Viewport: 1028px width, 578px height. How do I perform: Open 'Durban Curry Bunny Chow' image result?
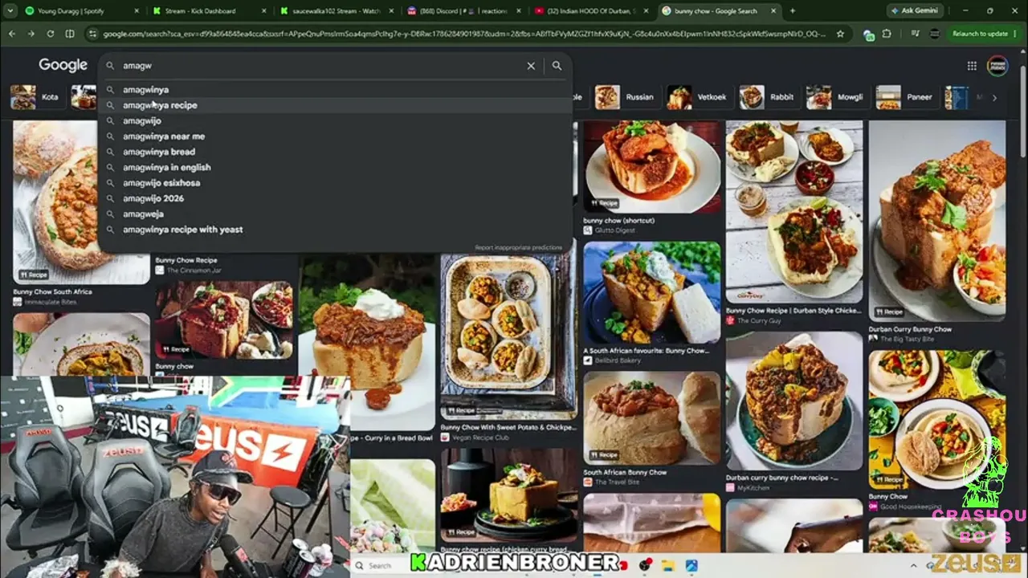tap(937, 221)
